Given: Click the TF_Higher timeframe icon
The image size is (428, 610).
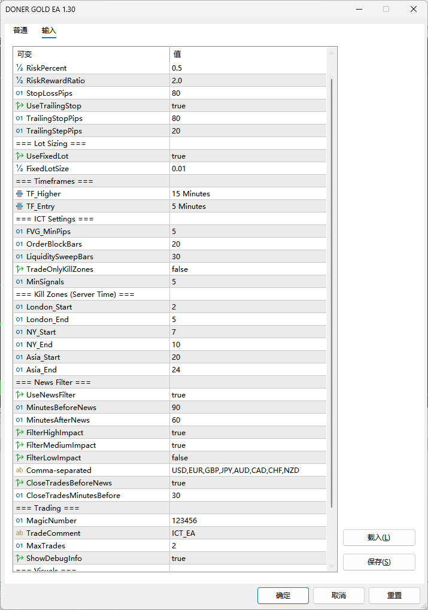Looking at the screenshot, I should pos(20,194).
